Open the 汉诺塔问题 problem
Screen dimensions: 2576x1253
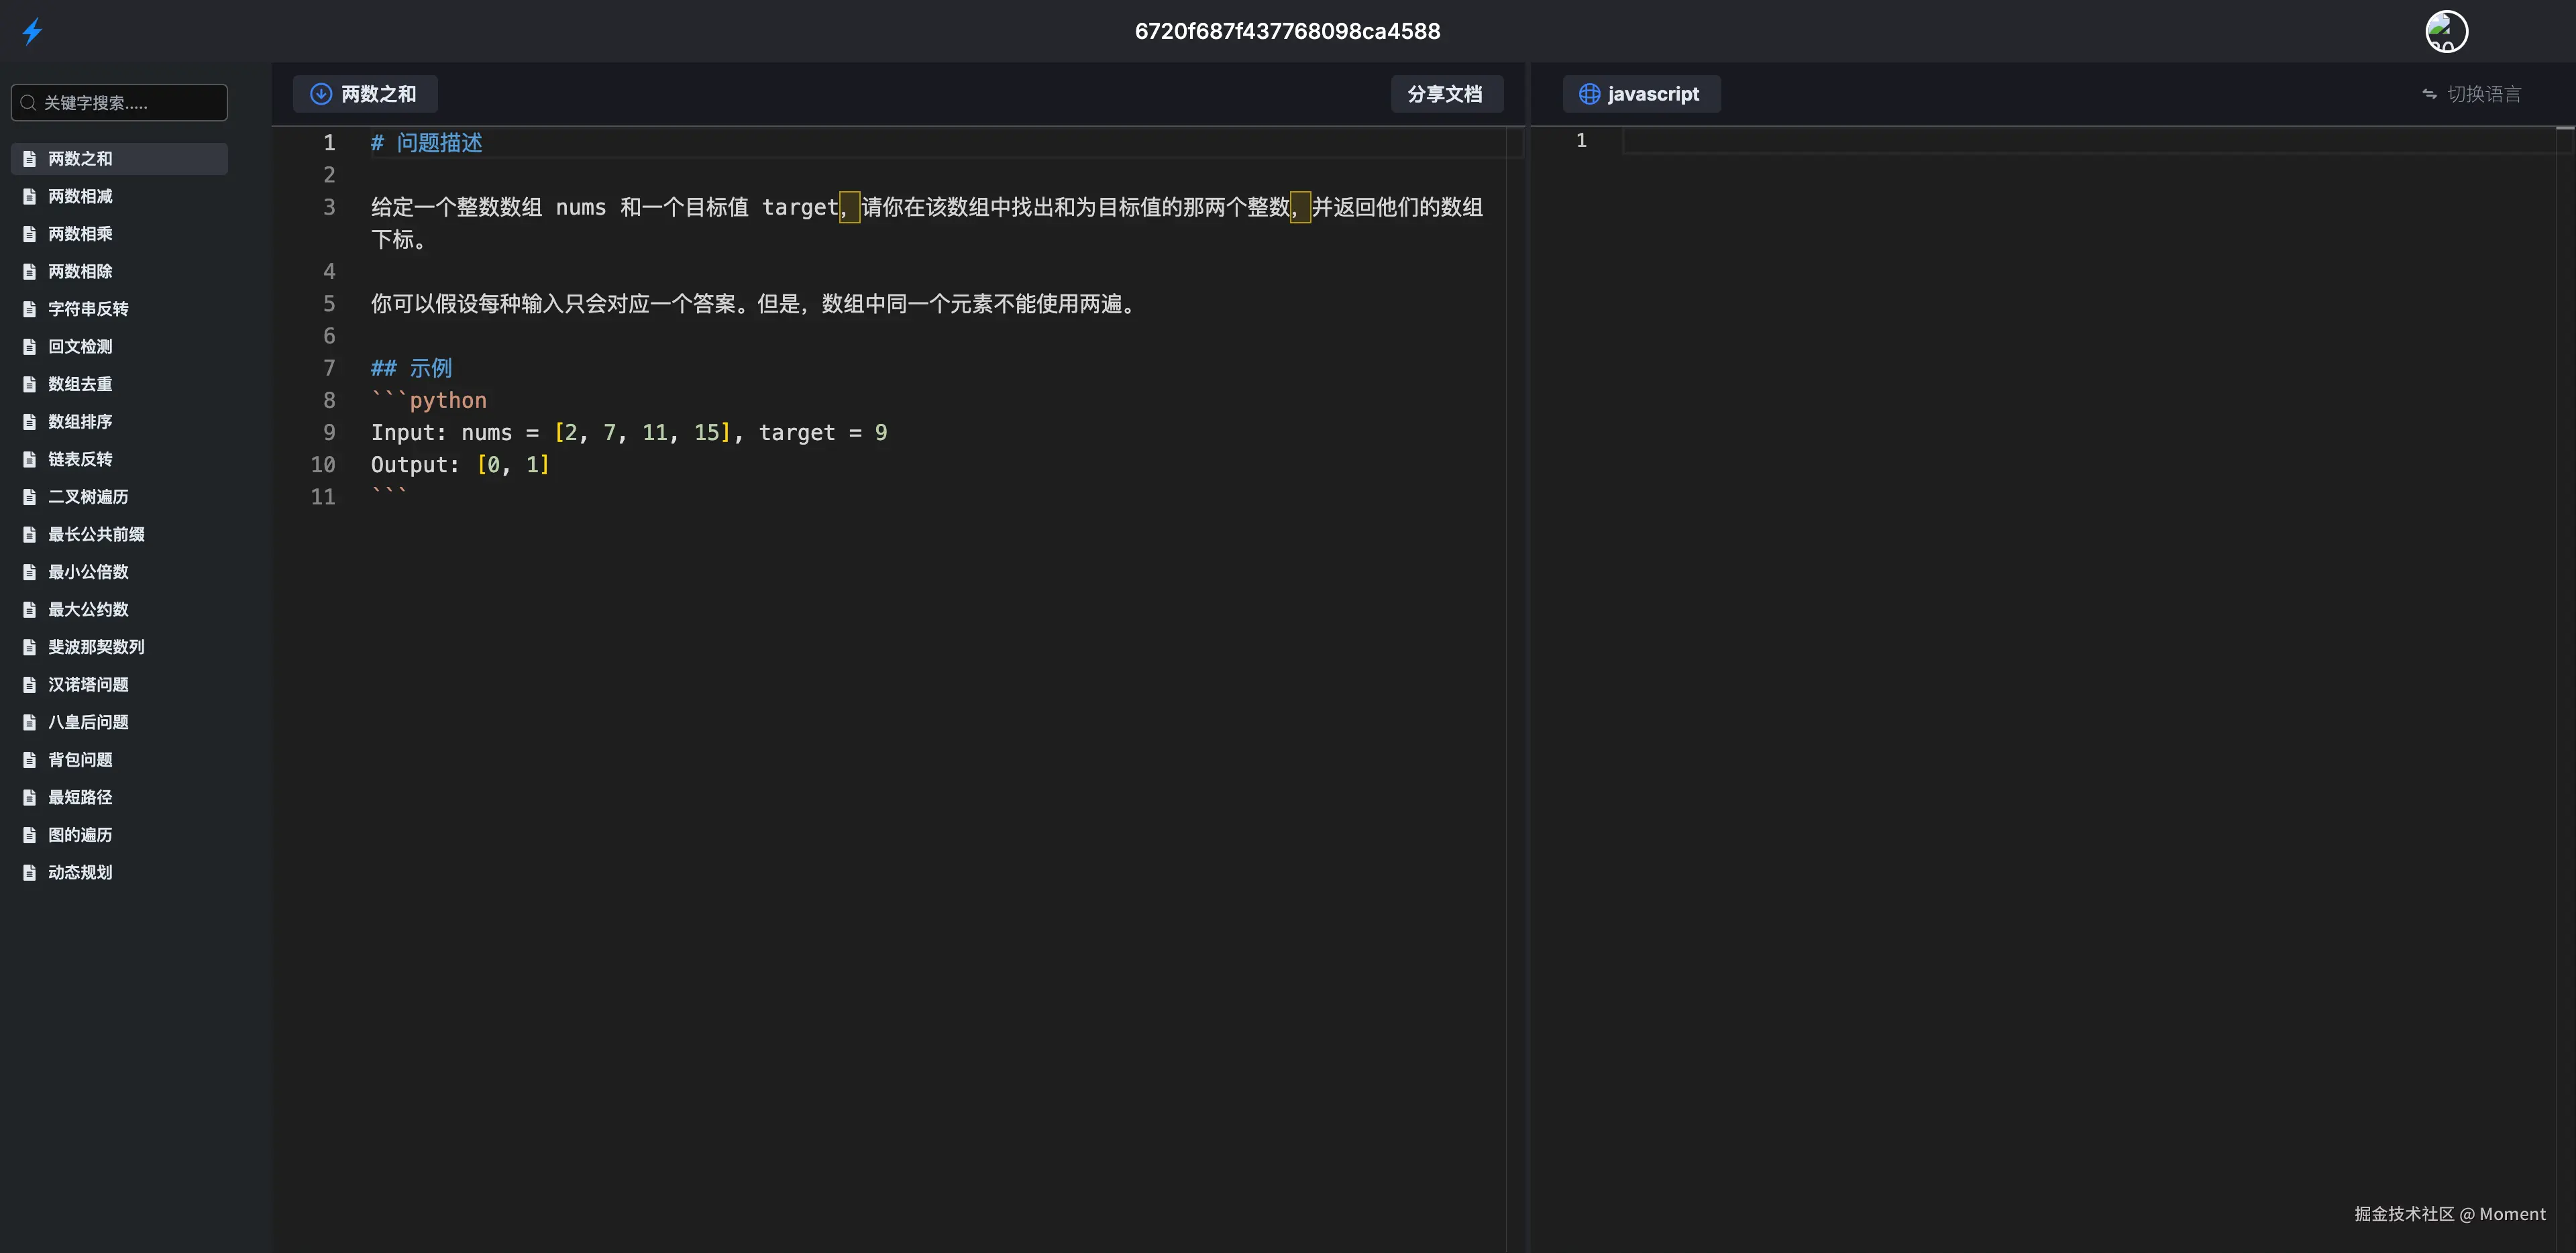tap(119, 685)
